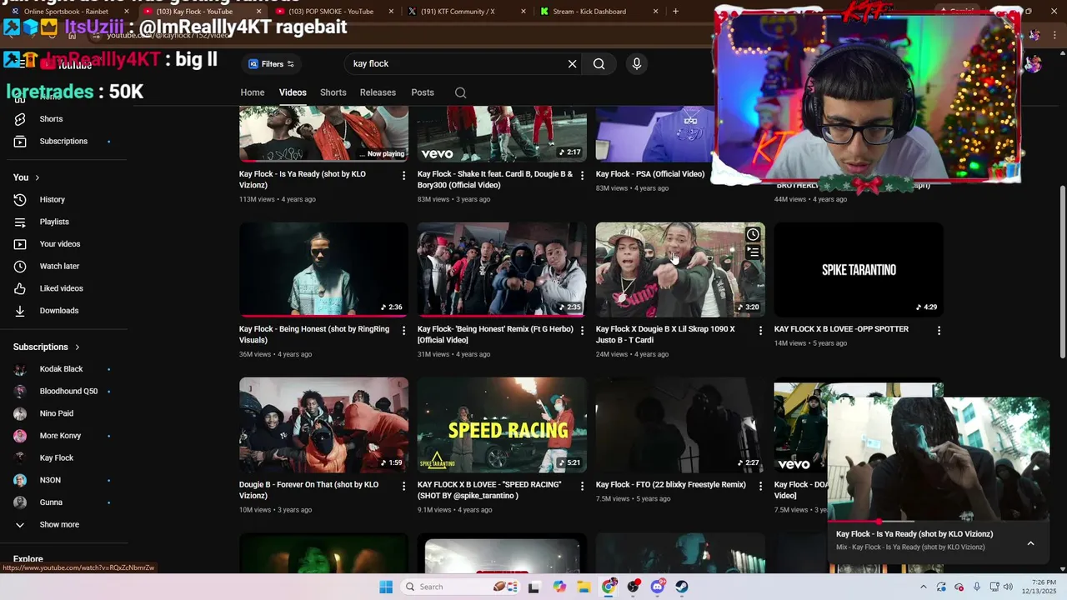Open Discord from the taskbar
Image resolution: width=1067 pixels, height=600 pixels.
click(x=658, y=587)
